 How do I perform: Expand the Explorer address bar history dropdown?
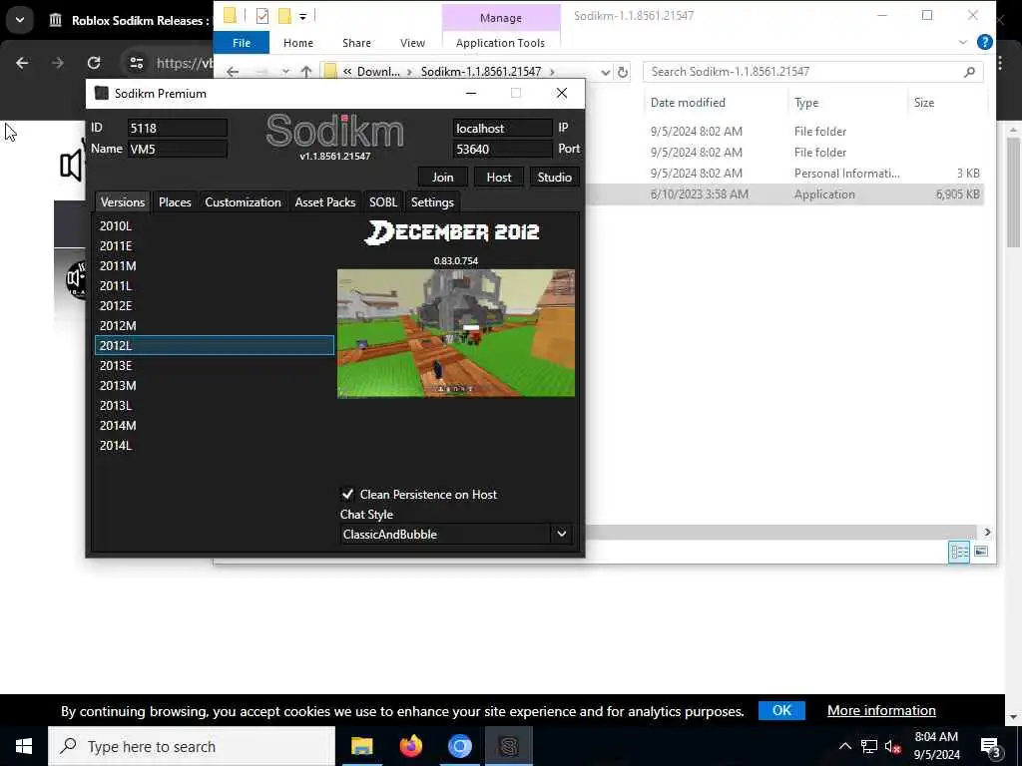click(606, 72)
